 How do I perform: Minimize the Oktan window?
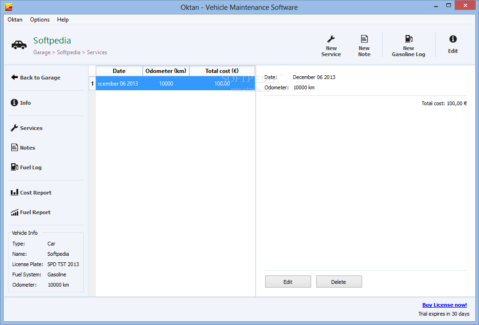[x=436, y=6]
